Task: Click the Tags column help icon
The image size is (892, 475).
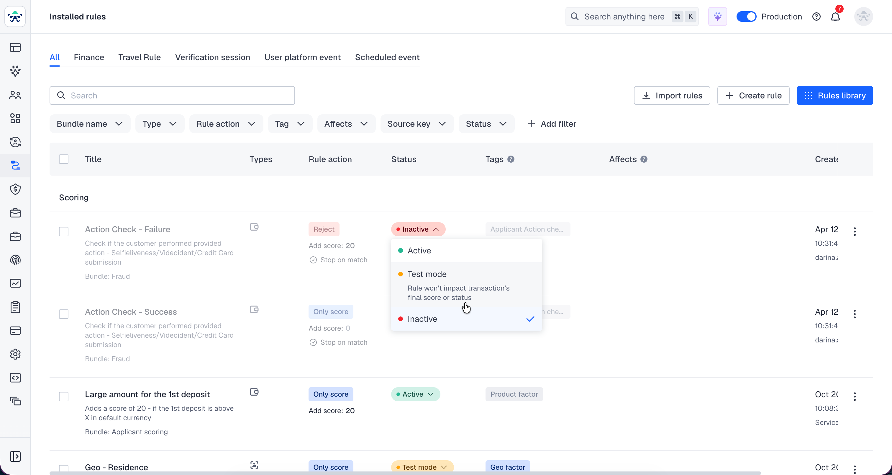Action: [510, 159]
